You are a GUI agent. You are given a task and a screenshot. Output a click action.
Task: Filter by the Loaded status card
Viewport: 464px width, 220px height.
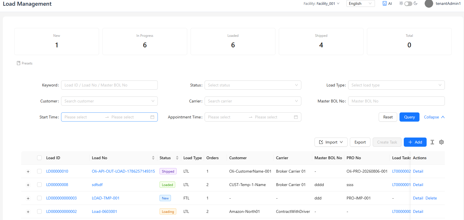[233, 41]
